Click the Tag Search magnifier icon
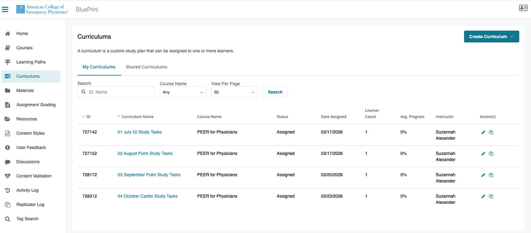The height and width of the screenshot is (233, 531). 8,219
